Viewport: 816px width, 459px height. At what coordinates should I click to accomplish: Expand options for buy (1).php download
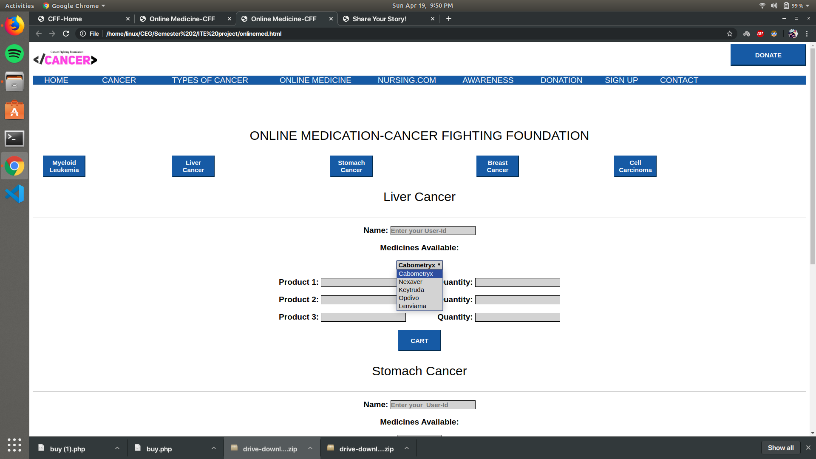tap(117, 448)
